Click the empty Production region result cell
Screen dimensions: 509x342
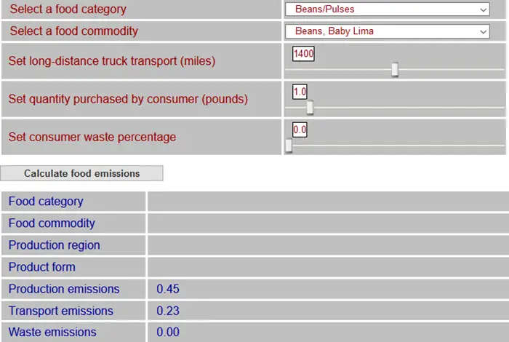click(327, 245)
